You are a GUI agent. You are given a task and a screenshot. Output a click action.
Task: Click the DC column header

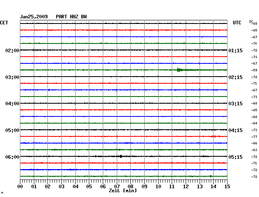(251, 22)
